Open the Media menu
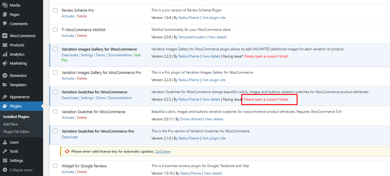The image size is (390, 176). click(x=22, y=5)
